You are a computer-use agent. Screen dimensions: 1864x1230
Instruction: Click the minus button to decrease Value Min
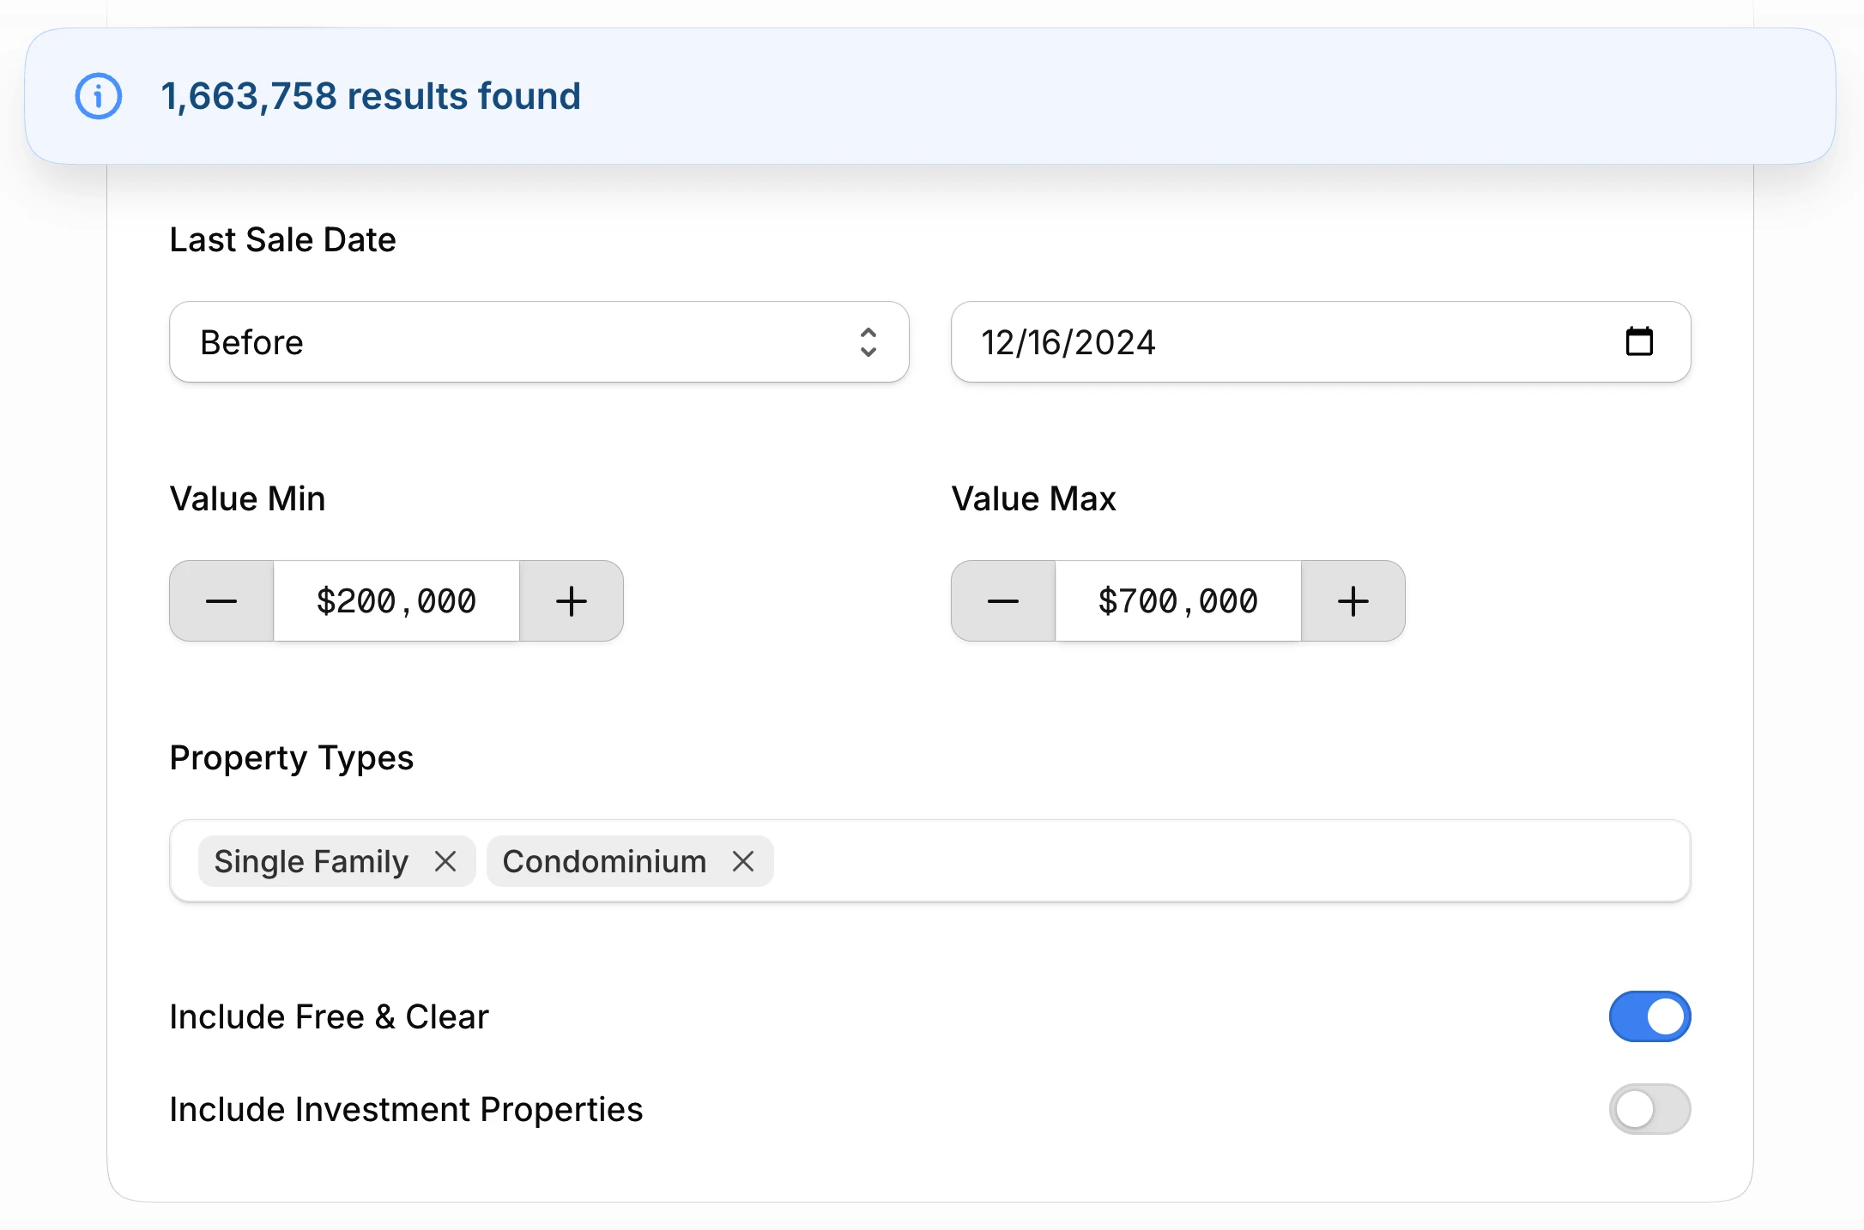(221, 600)
